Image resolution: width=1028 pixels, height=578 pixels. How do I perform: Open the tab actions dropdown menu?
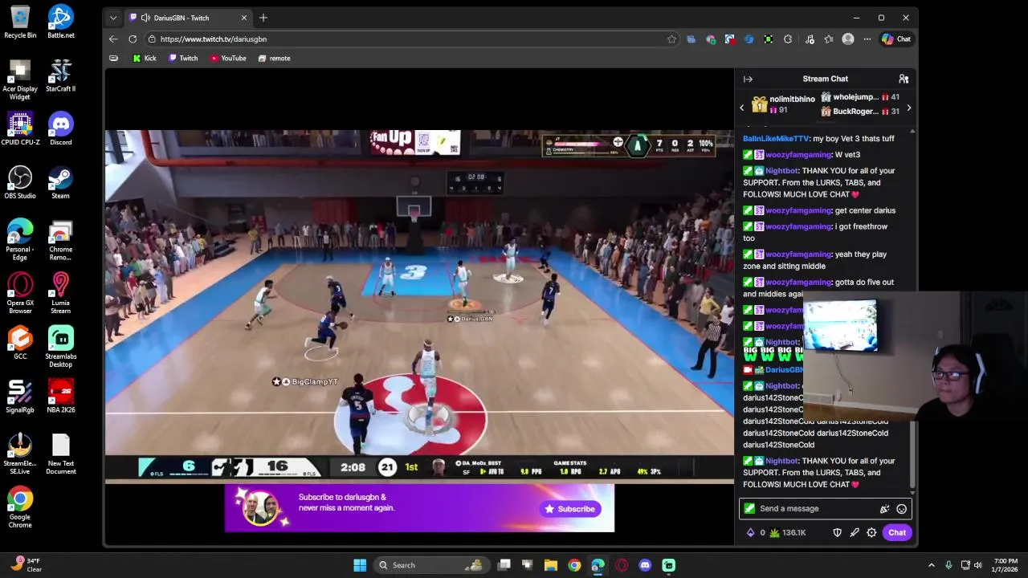point(113,18)
